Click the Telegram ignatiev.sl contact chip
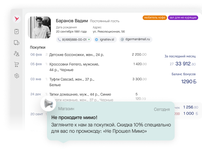Screen dimensions: 202x152 [x=105, y=40]
